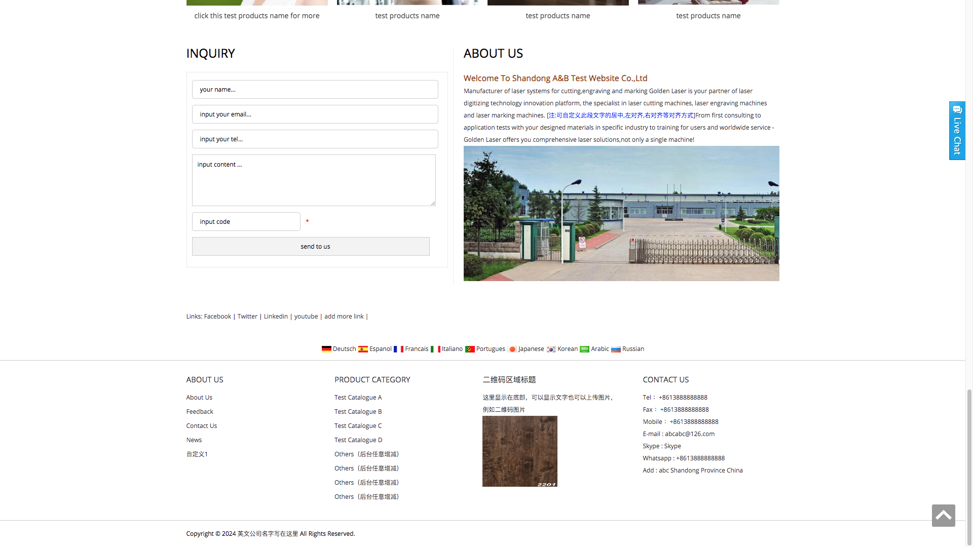Submit the inquiry with 'send to us'
Screen dimensions: 973x547
(x=311, y=247)
